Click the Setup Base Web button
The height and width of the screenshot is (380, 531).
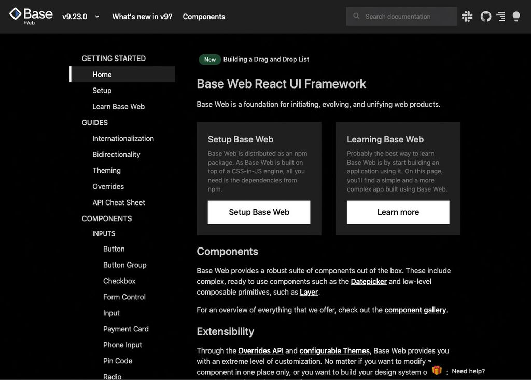point(259,212)
